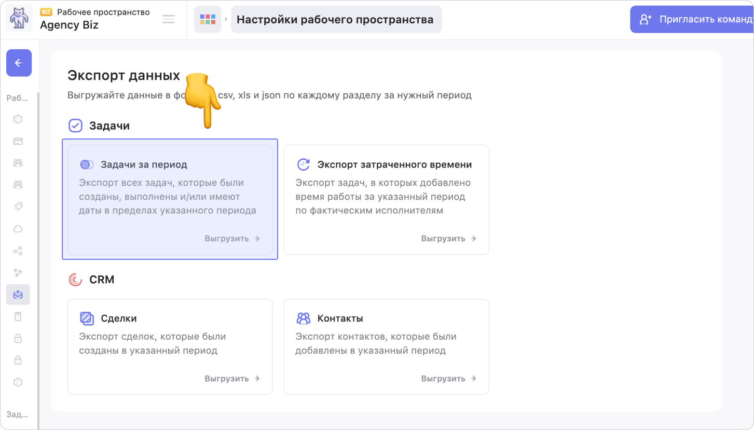
Task: Open the cloud icon in sidebar
Action: click(x=18, y=229)
